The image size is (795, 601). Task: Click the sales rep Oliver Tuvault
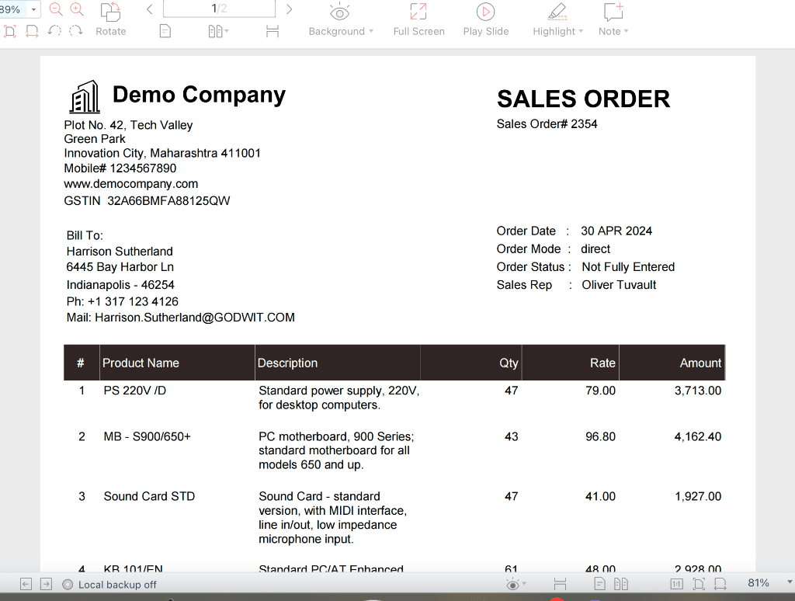coord(619,285)
